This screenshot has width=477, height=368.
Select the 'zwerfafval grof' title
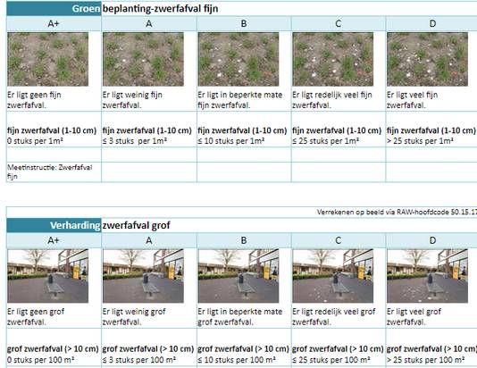pyautogui.click(x=136, y=225)
